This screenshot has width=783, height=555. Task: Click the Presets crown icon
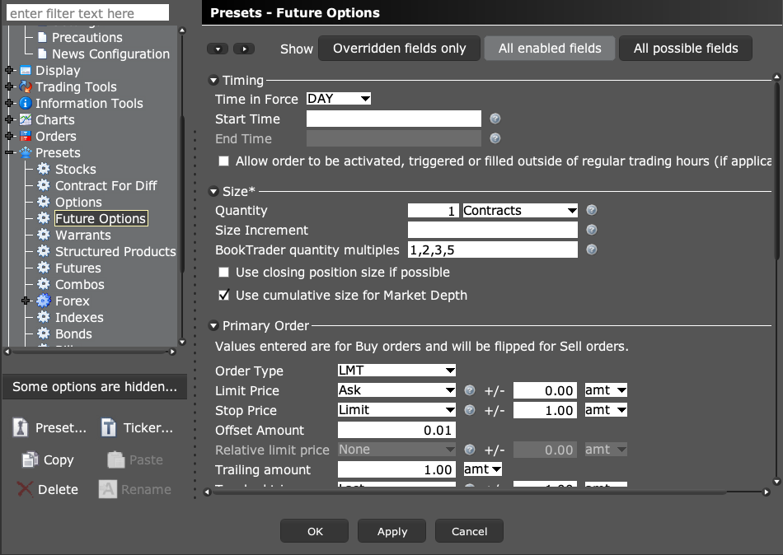26,152
